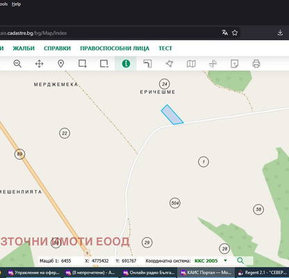Image resolution: width=289 pixels, height=278 pixels.
Task: Select the highlighted blue parcel on map
Action: [x=172, y=115]
